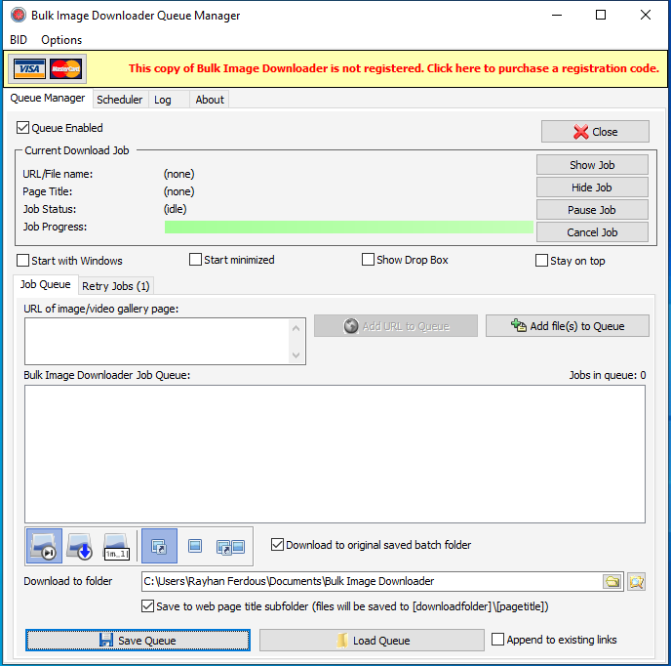The height and width of the screenshot is (666, 671).
Task: Click the Cancel Job button
Action: pyautogui.click(x=592, y=232)
